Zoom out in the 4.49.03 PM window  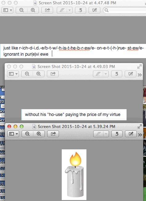27,74
